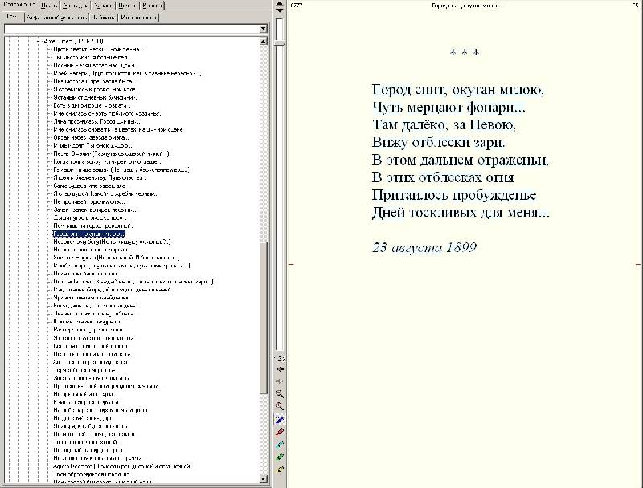Open poem "Есть в дикой роще, у оврага..."
The height and width of the screenshot is (488, 643).
point(92,105)
